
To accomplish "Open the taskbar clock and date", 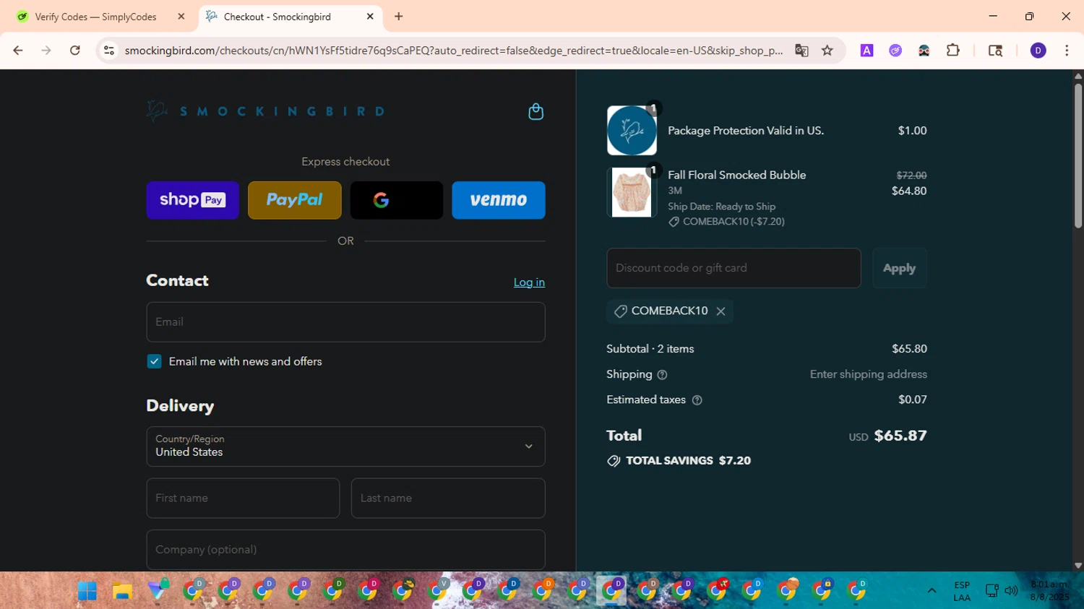I will coord(1049,591).
